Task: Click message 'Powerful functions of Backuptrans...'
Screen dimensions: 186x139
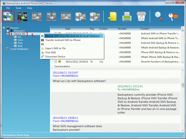Action: click(160, 61)
